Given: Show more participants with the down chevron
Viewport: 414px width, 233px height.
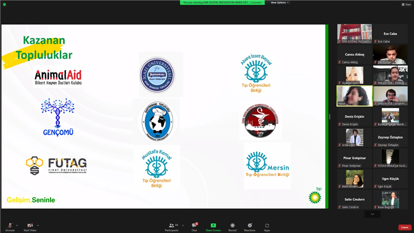Looking at the screenshot, I should (x=372, y=214).
